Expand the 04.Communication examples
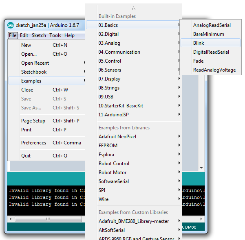The width and height of the screenshot is (245, 240). click(133, 52)
